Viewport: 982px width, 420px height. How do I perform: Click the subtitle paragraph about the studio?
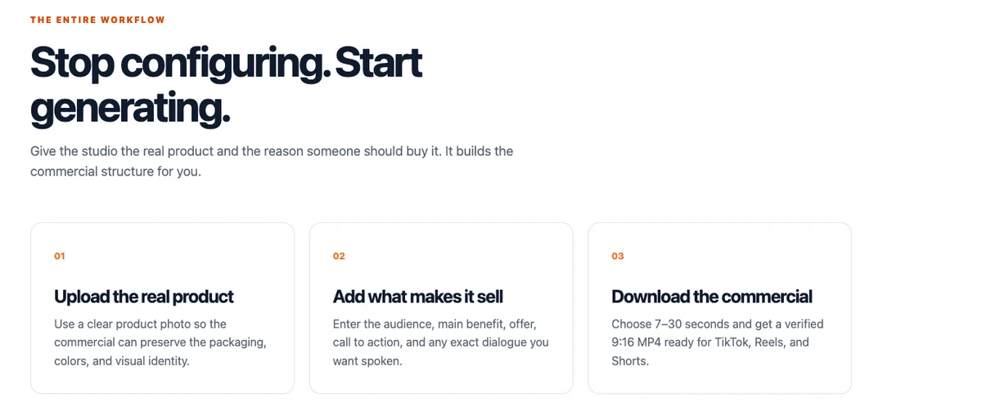pos(272,162)
